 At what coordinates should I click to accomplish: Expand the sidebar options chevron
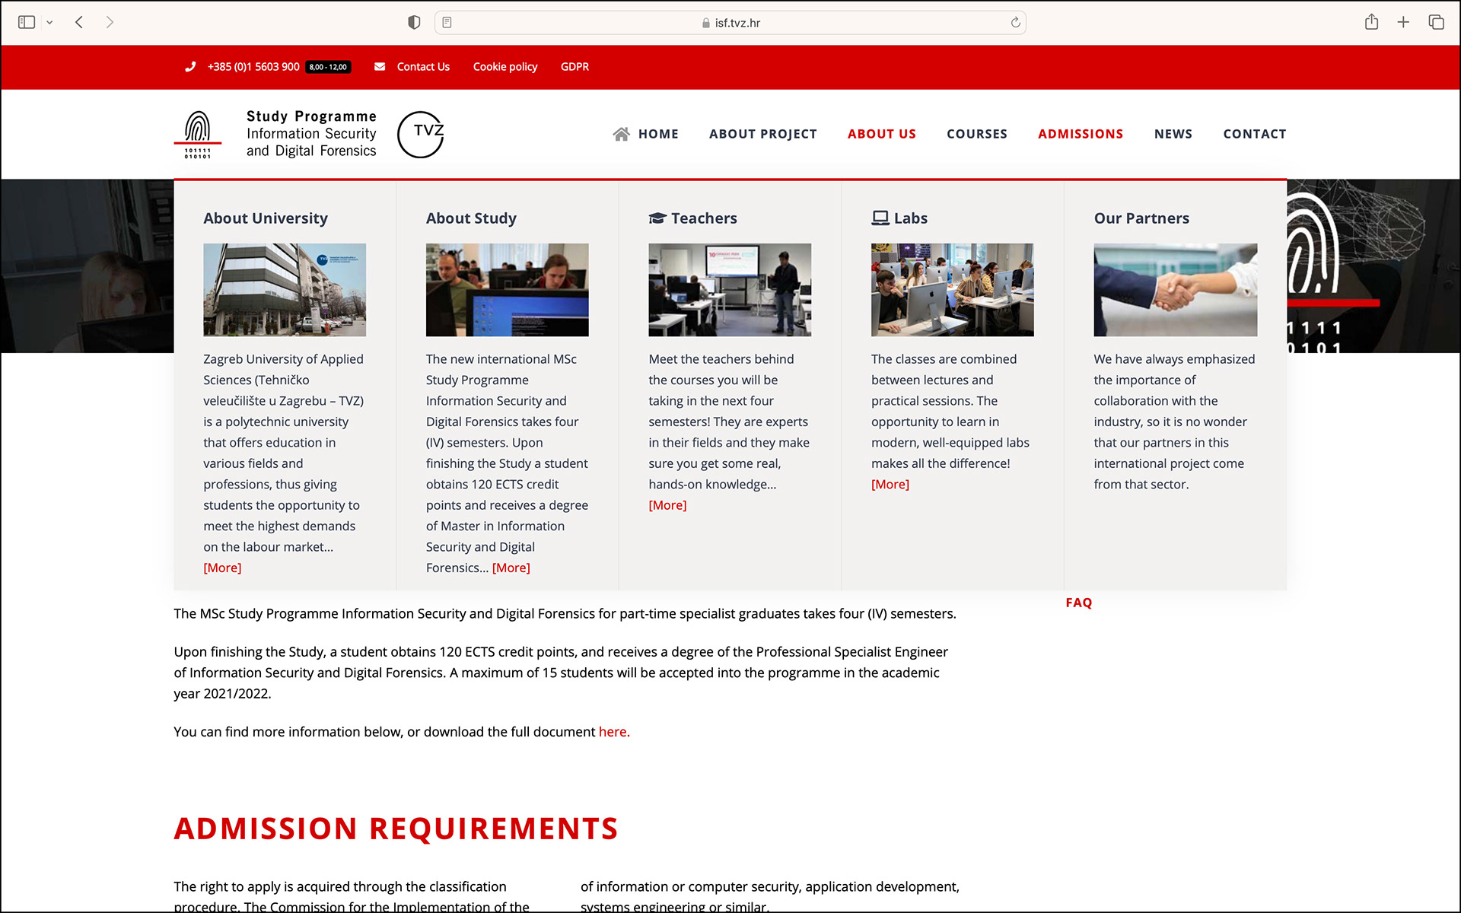[x=49, y=23]
